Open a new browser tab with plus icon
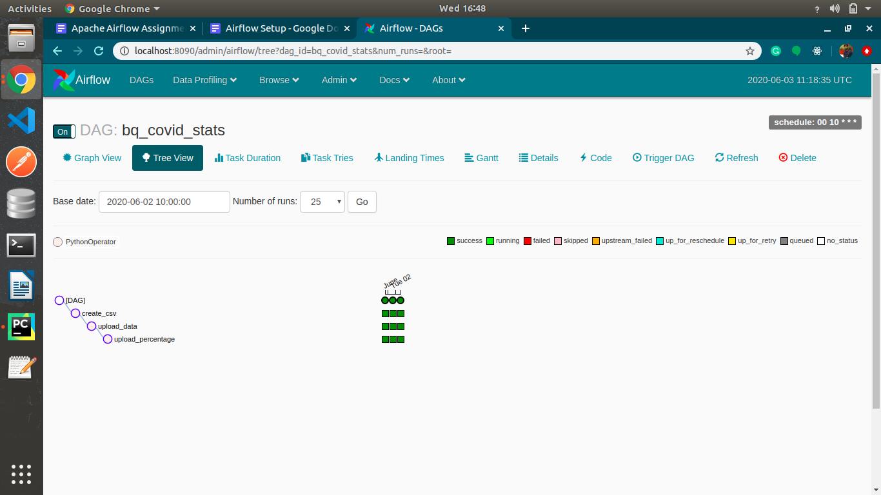The height and width of the screenshot is (495, 881). [x=525, y=28]
